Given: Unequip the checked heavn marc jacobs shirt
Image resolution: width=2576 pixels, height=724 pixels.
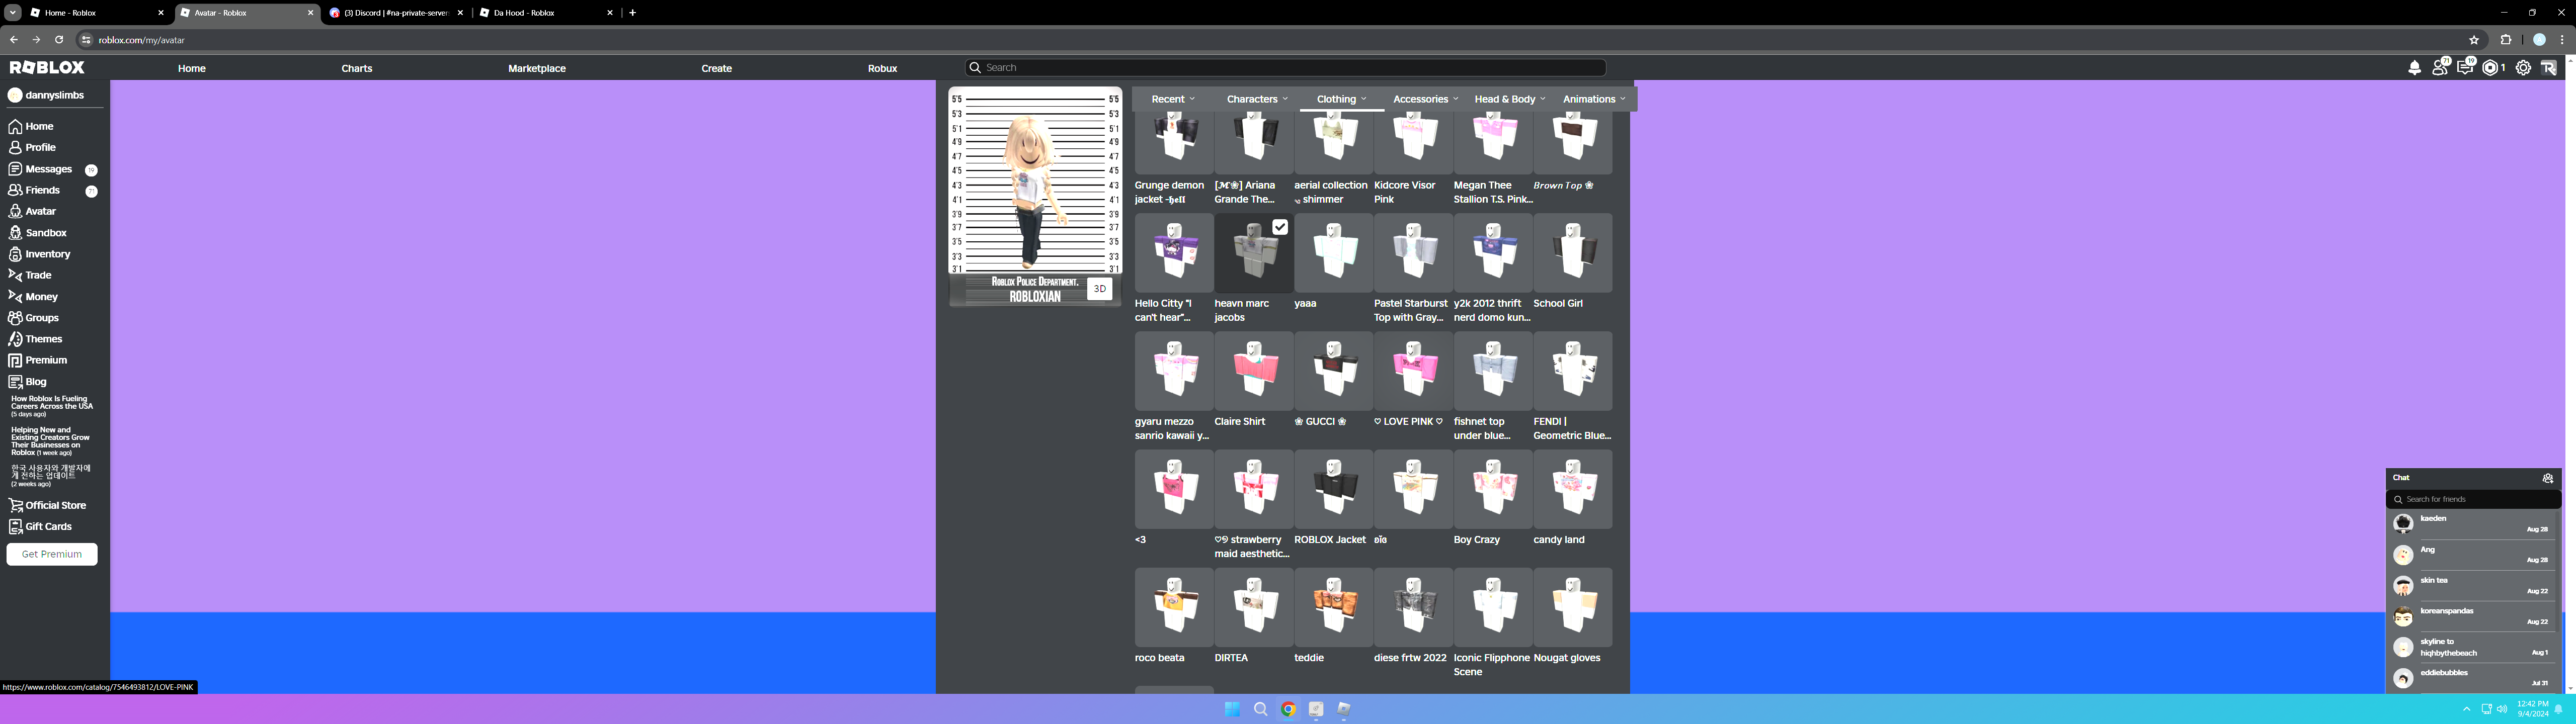Looking at the screenshot, I should click(1253, 253).
